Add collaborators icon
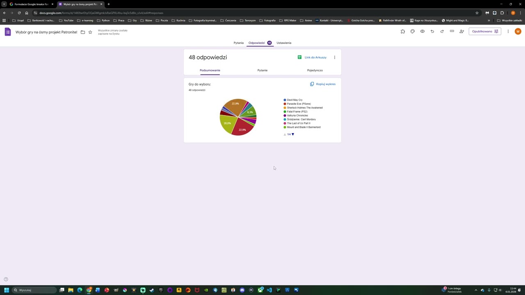 click(462, 31)
